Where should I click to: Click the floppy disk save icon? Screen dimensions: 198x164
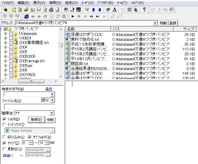(39, 10)
